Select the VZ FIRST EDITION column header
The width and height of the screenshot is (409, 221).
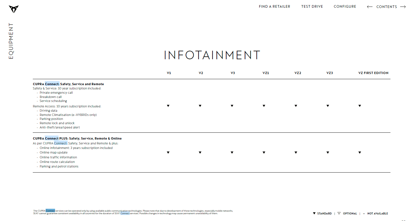373,73
